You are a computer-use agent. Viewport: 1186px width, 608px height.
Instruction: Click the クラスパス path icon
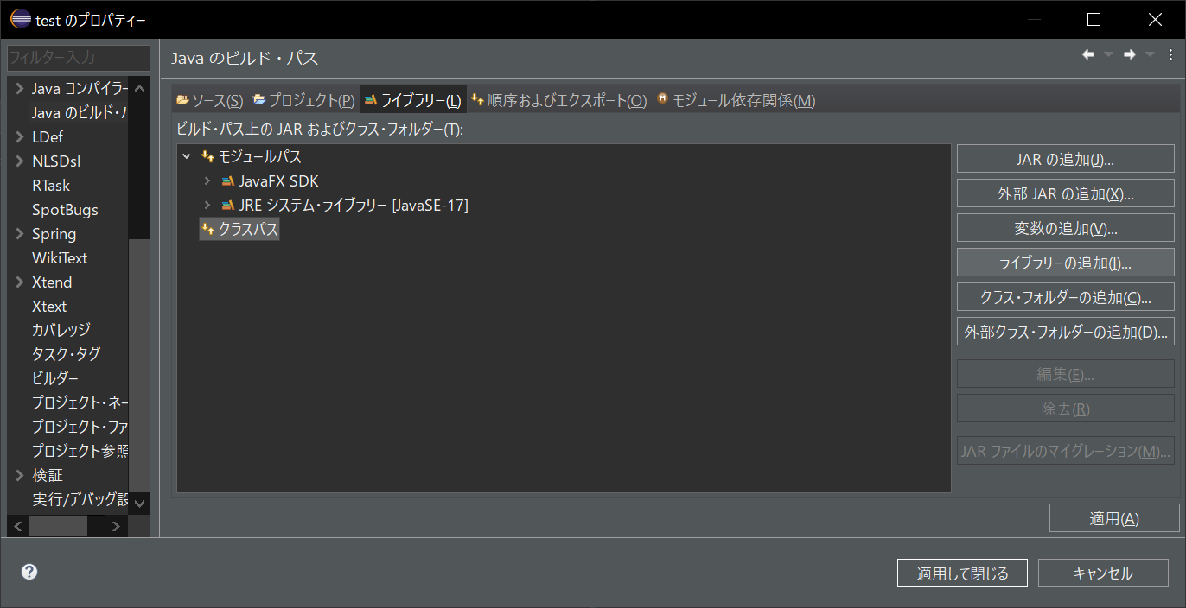tap(207, 228)
